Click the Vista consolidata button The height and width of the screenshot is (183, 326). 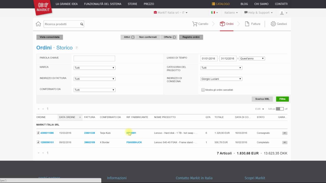coord(50,37)
